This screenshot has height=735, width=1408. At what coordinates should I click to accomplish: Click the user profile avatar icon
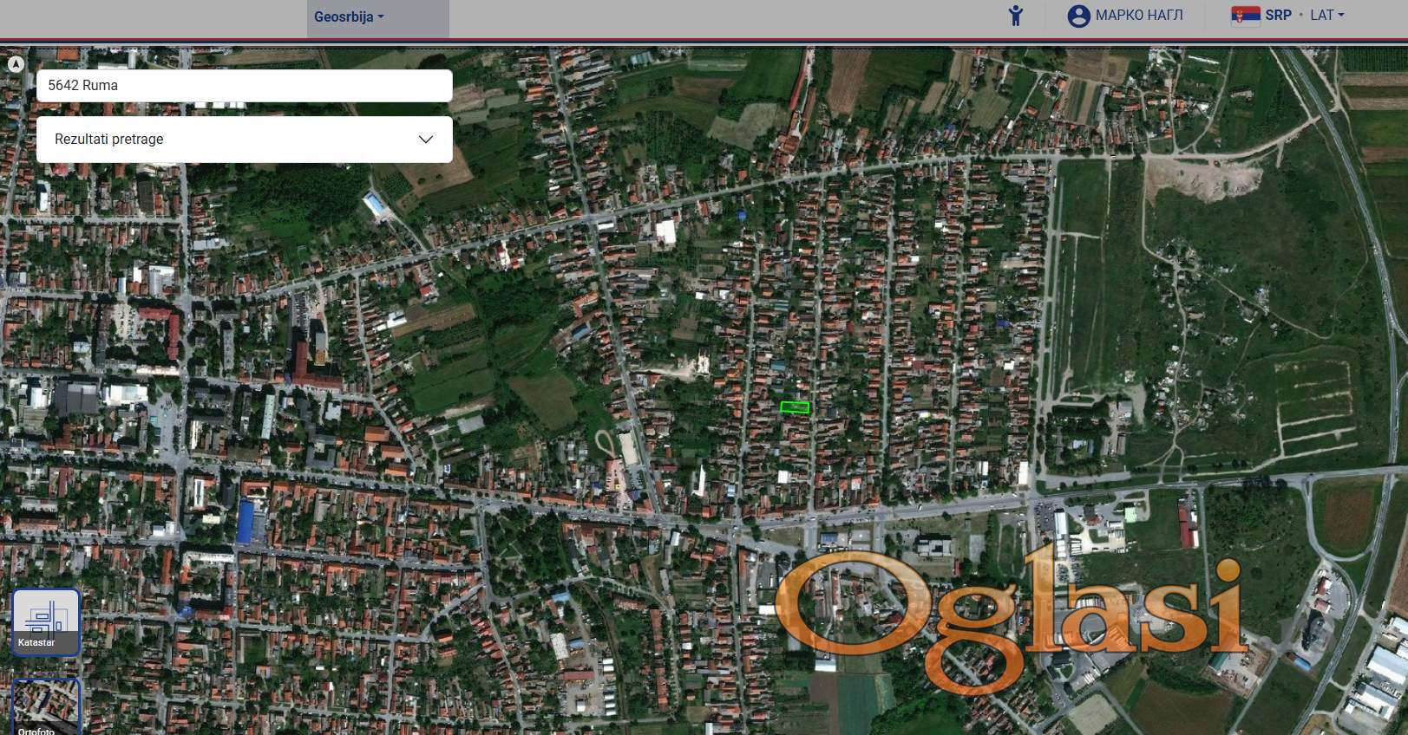pyautogui.click(x=1078, y=16)
